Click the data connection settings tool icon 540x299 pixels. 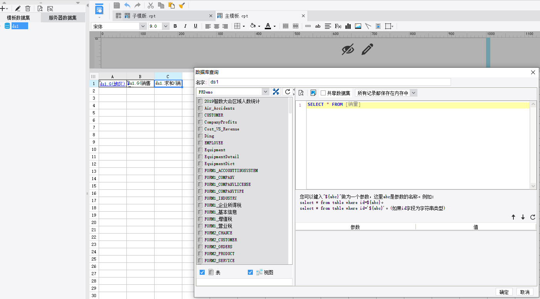[x=276, y=92]
